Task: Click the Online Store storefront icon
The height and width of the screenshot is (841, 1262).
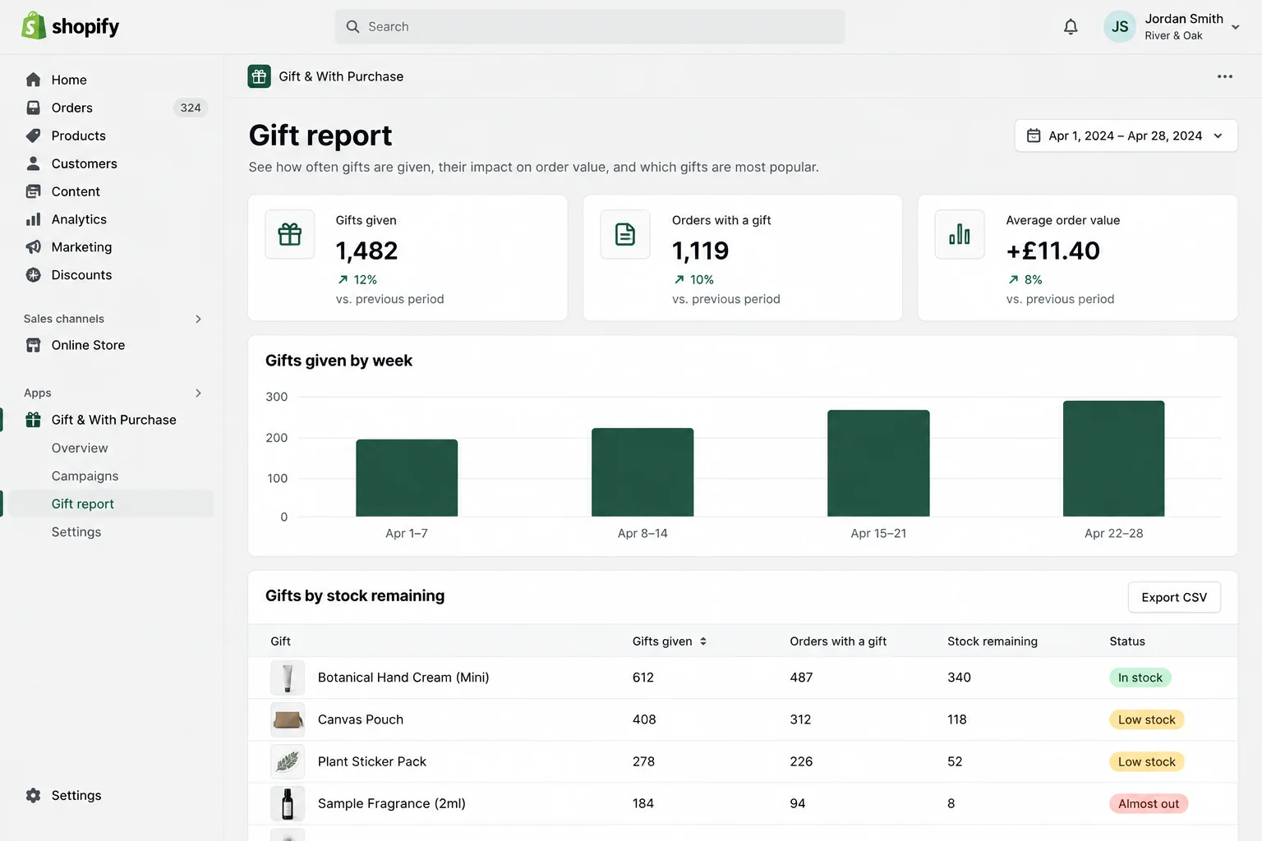Action: pos(33,345)
